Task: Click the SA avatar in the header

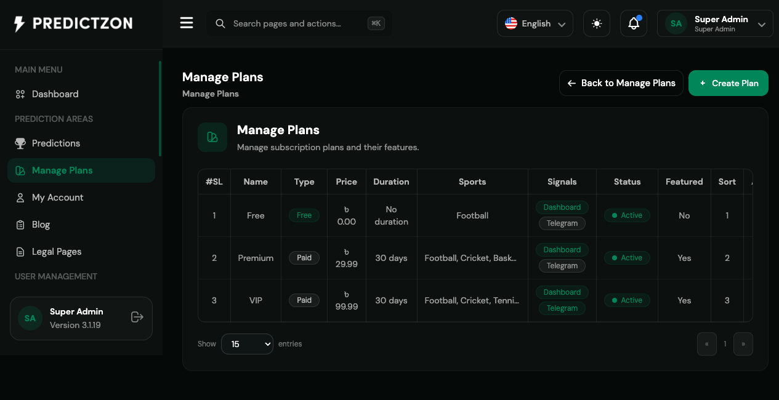Action: (x=676, y=23)
